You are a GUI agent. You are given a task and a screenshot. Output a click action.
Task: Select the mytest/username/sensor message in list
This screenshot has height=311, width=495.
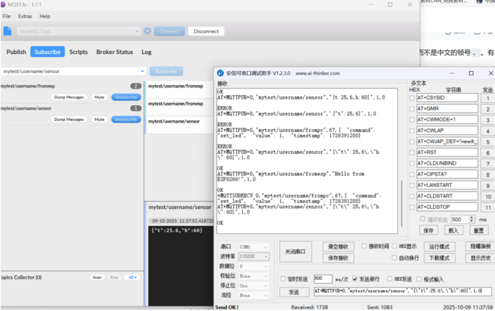179,125
